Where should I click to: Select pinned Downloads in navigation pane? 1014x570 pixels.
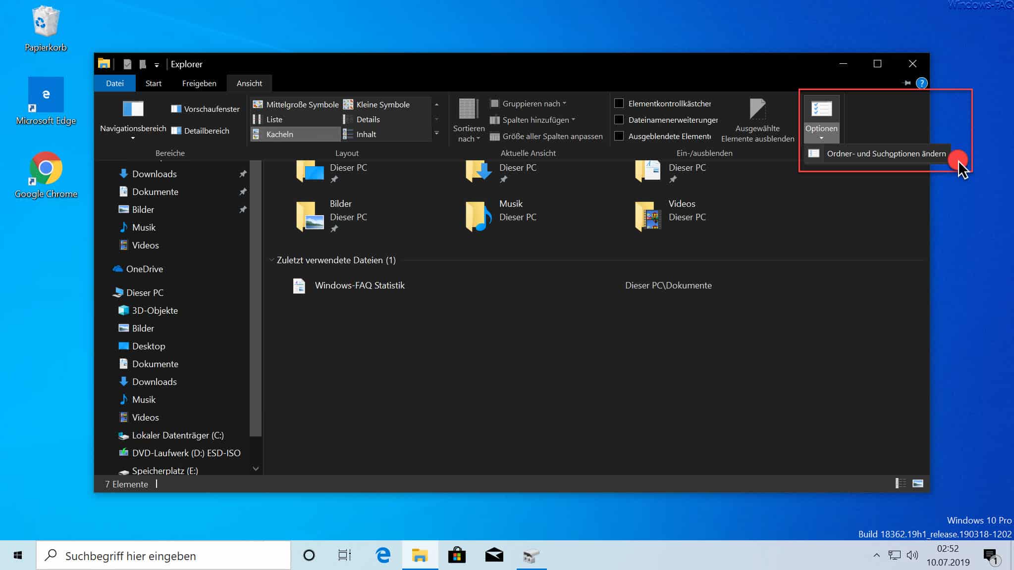point(154,174)
